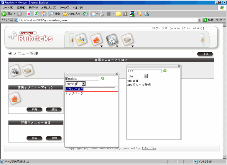Open the bbs icon dropdown

pos(146,76)
